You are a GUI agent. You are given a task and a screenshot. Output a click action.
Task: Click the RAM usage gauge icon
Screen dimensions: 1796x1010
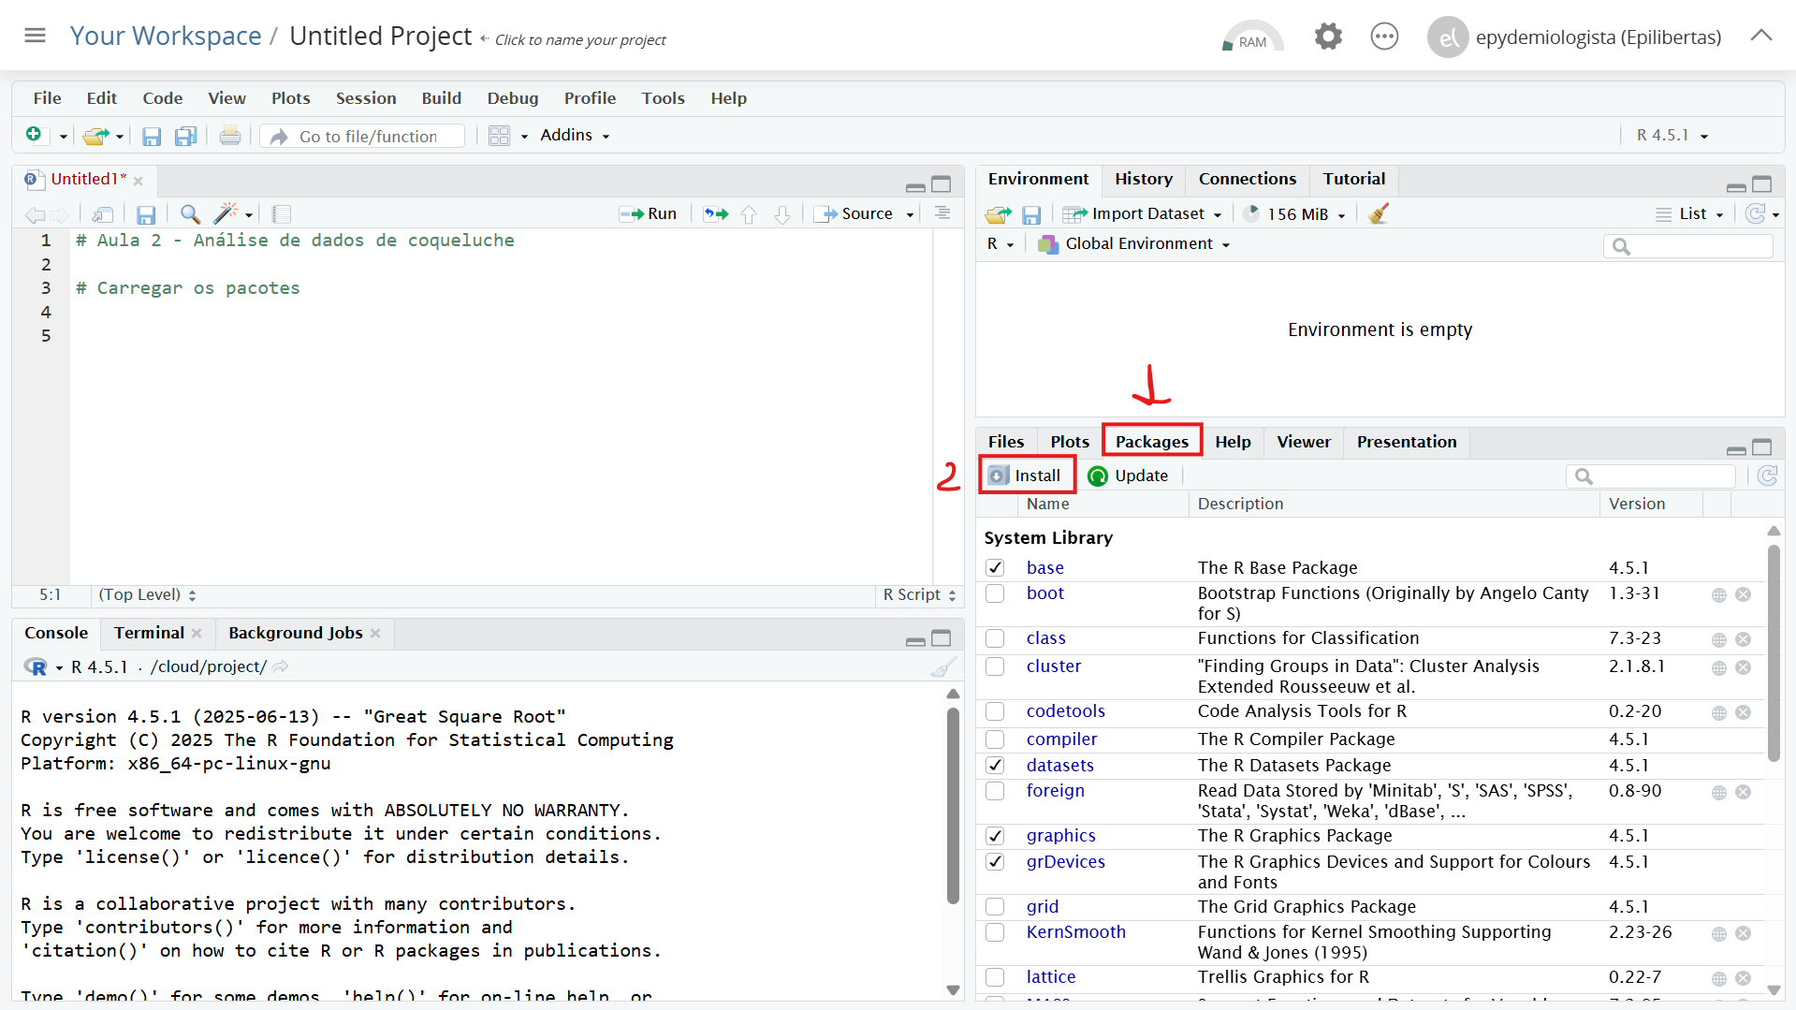[x=1252, y=37]
